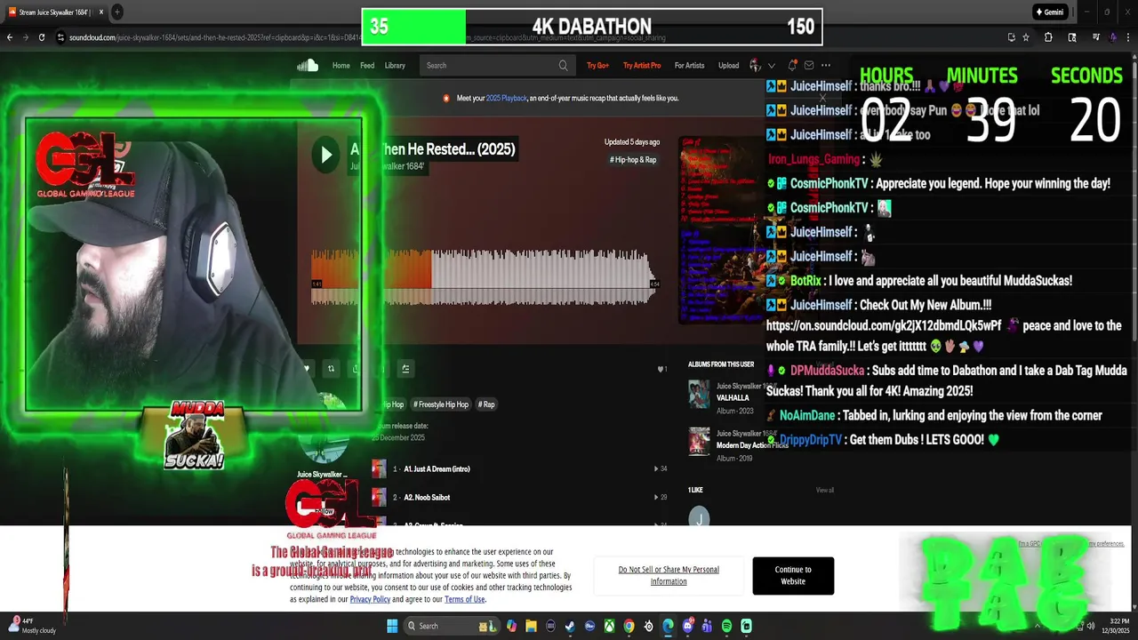The width and height of the screenshot is (1138, 640).
Task: Open the For Artists page
Action: click(689, 65)
